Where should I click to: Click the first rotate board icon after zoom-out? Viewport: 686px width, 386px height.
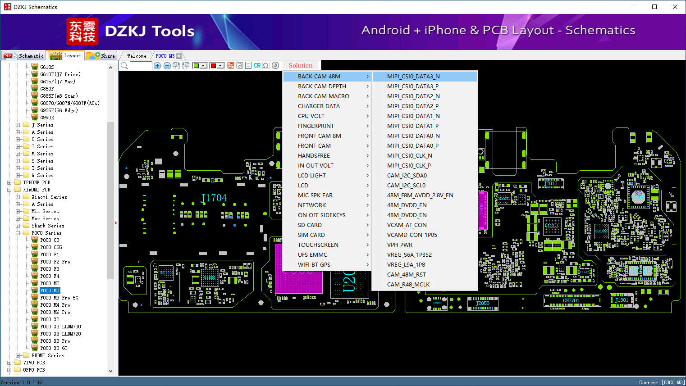[x=176, y=66]
